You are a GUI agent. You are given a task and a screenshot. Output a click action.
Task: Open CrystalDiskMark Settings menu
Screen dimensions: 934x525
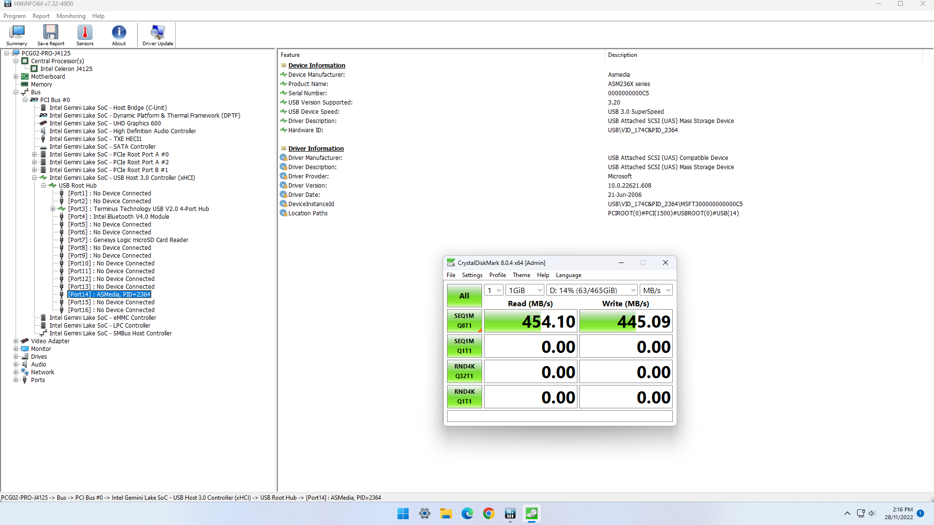[x=472, y=275]
